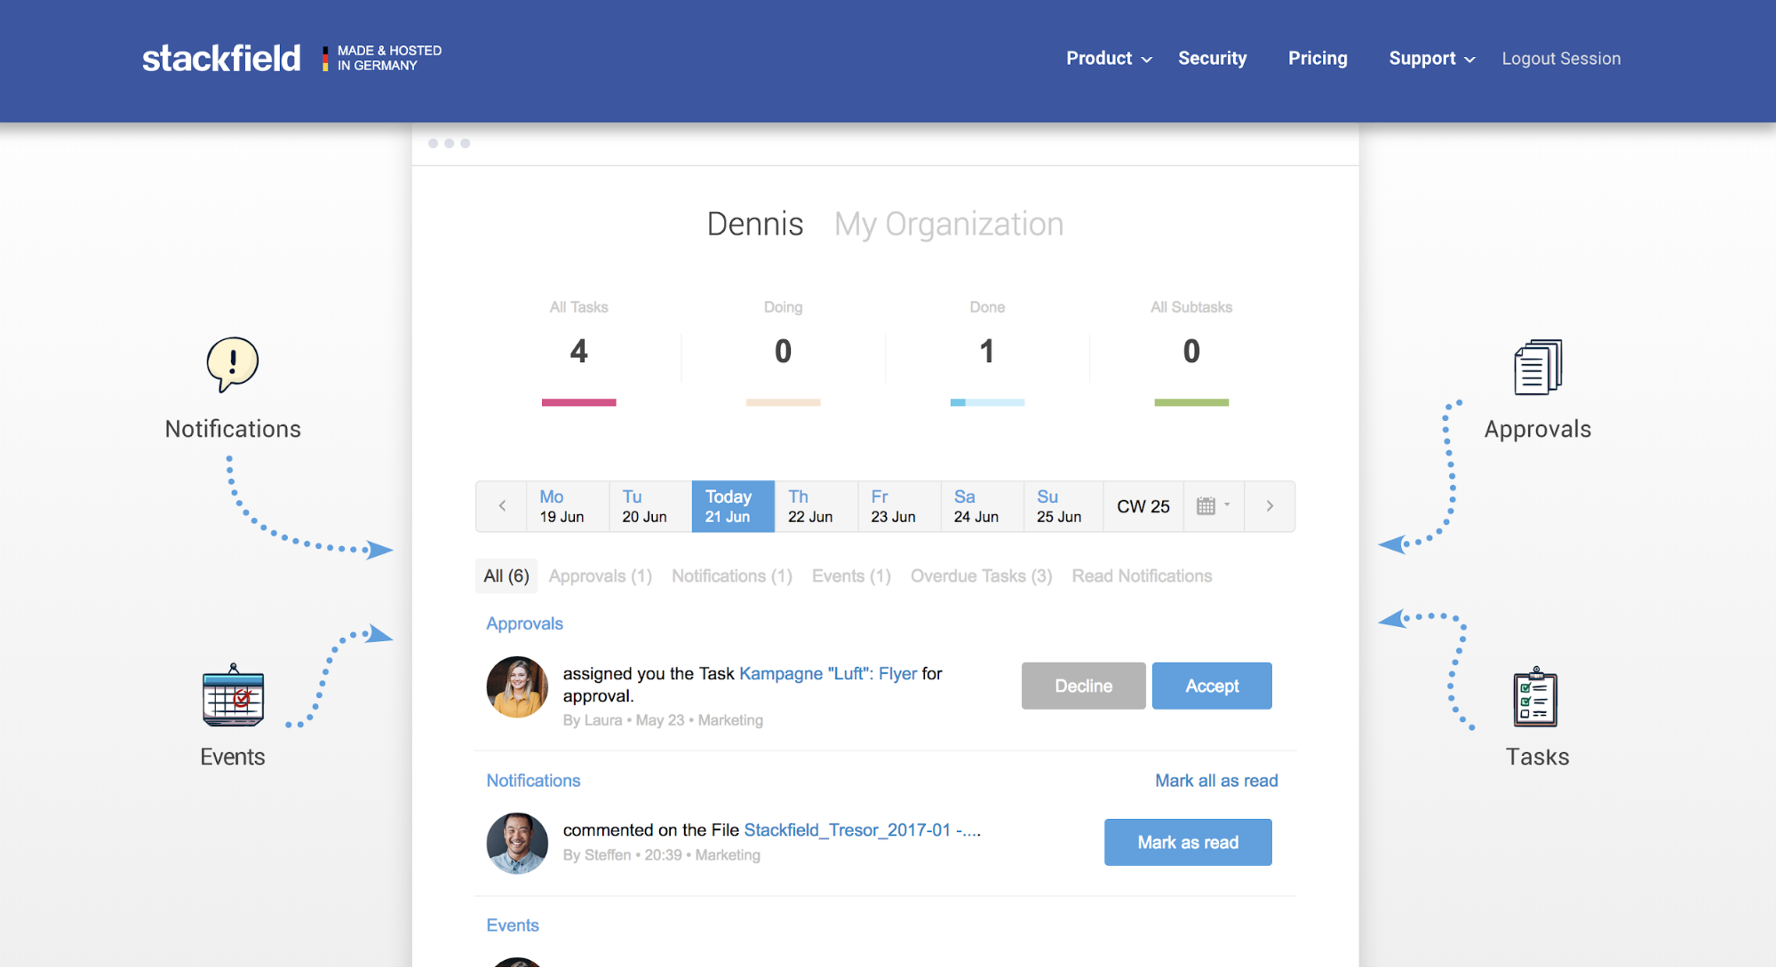Select the Notifications (1) filter tab
Viewport: 1776px width, 968px height.
coord(732,576)
